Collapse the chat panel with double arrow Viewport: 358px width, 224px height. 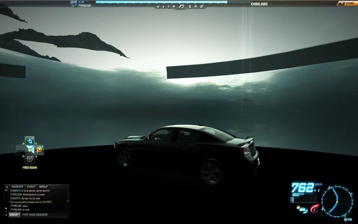7,187
